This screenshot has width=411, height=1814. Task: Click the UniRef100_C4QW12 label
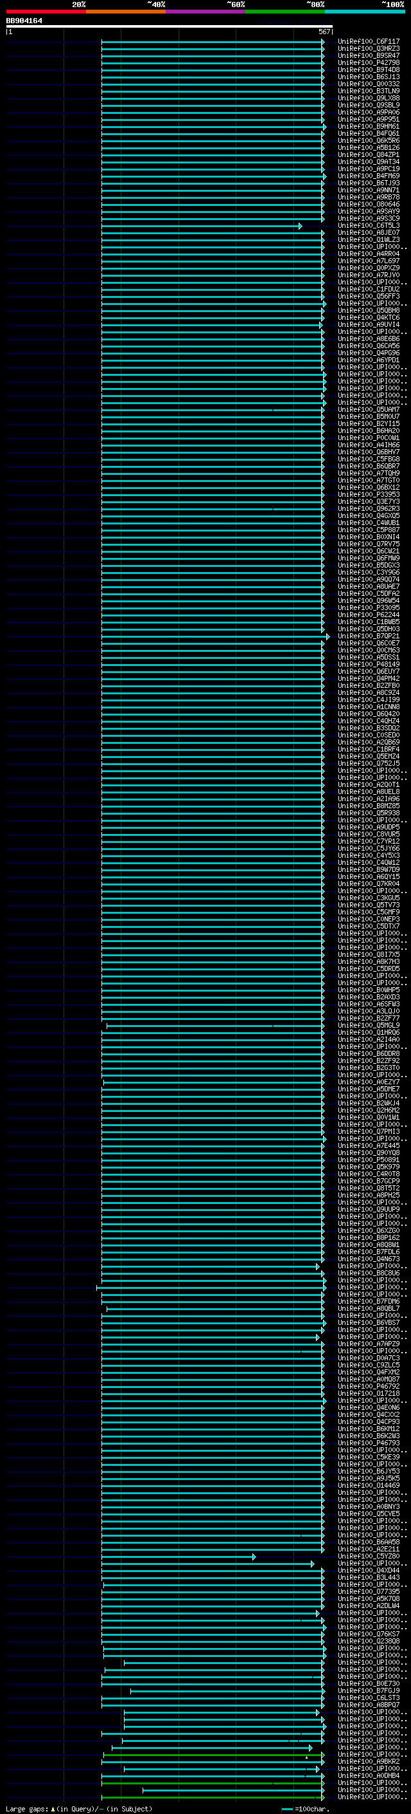(x=369, y=863)
